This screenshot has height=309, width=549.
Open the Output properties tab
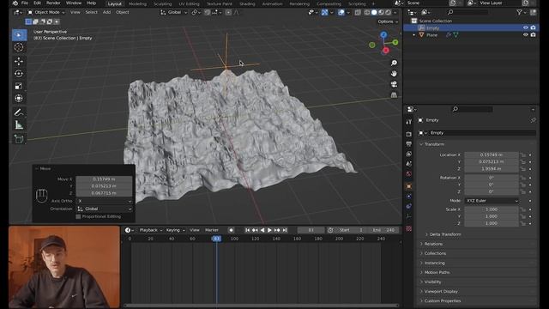[408, 144]
